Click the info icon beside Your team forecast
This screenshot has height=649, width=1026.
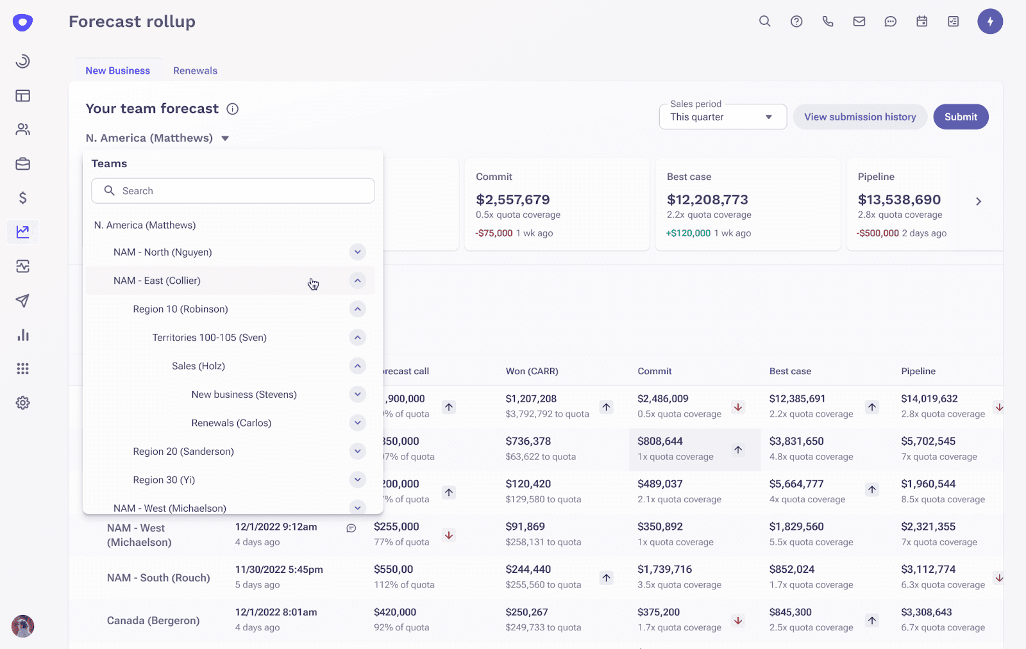pos(233,109)
